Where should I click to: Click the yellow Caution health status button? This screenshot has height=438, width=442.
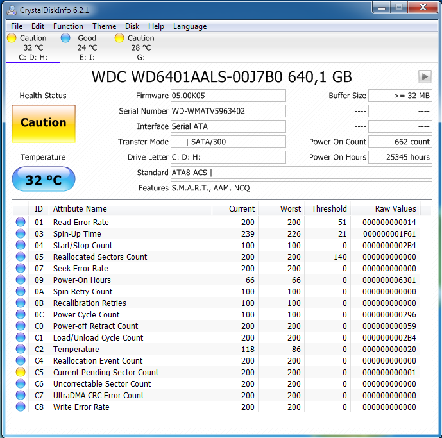[x=44, y=124]
